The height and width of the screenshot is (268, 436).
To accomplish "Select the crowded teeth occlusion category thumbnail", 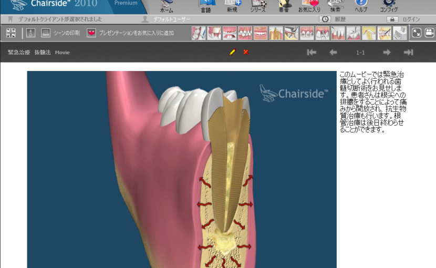I will coord(245,33).
